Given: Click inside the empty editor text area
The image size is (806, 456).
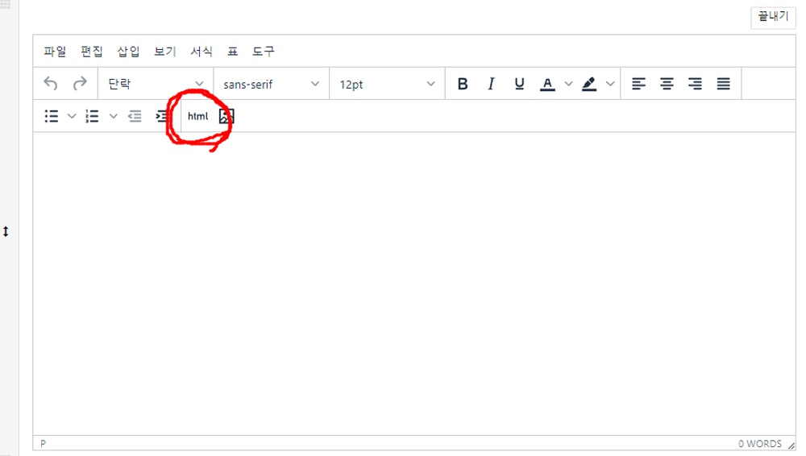Looking at the screenshot, I should point(414,284).
